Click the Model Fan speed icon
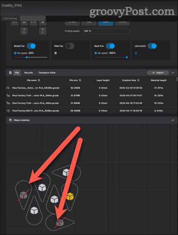This screenshot has height=235, width=178. tap(15, 53)
